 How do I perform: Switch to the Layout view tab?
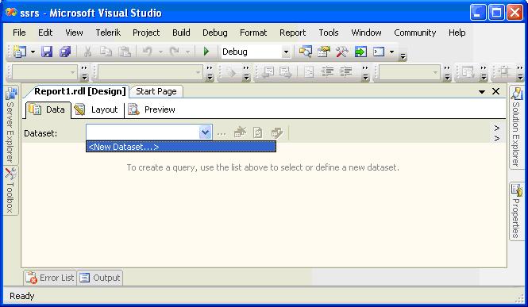(x=97, y=109)
